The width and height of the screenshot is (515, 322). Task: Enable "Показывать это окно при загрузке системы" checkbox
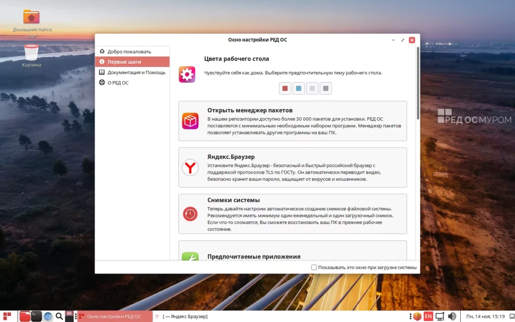[314, 267]
